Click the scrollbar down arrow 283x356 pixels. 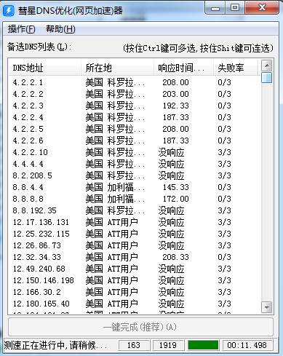click(x=267, y=307)
